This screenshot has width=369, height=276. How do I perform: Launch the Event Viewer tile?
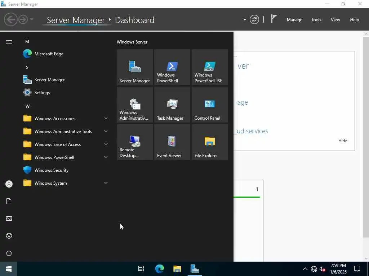point(172,142)
